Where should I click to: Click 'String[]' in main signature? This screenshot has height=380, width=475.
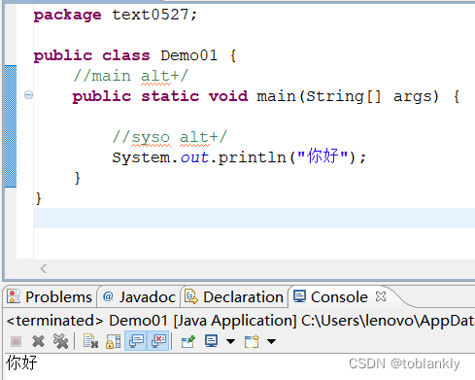tap(344, 96)
